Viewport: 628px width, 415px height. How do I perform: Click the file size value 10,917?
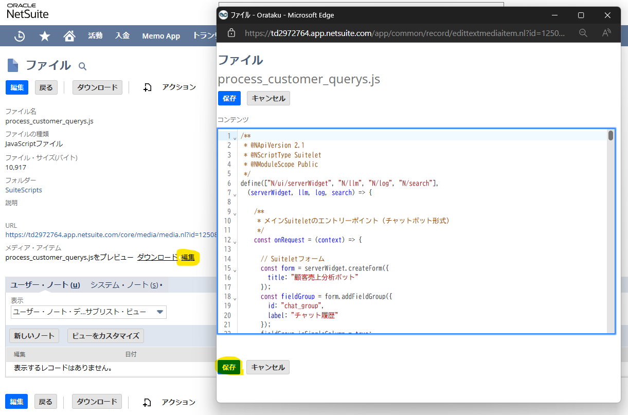point(16,167)
